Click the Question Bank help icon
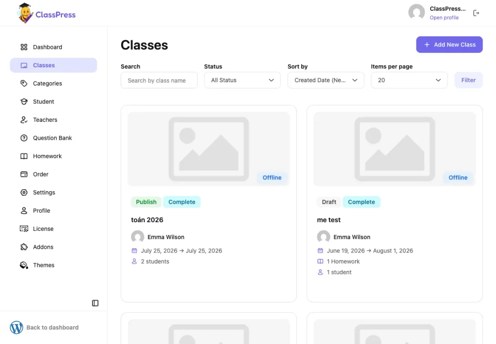The height and width of the screenshot is (344, 496). point(24,138)
